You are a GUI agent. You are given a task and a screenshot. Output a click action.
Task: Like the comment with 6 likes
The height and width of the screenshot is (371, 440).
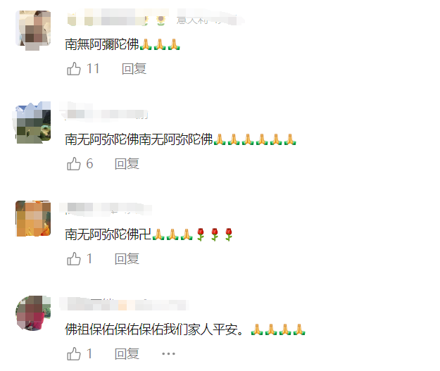point(74,163)
